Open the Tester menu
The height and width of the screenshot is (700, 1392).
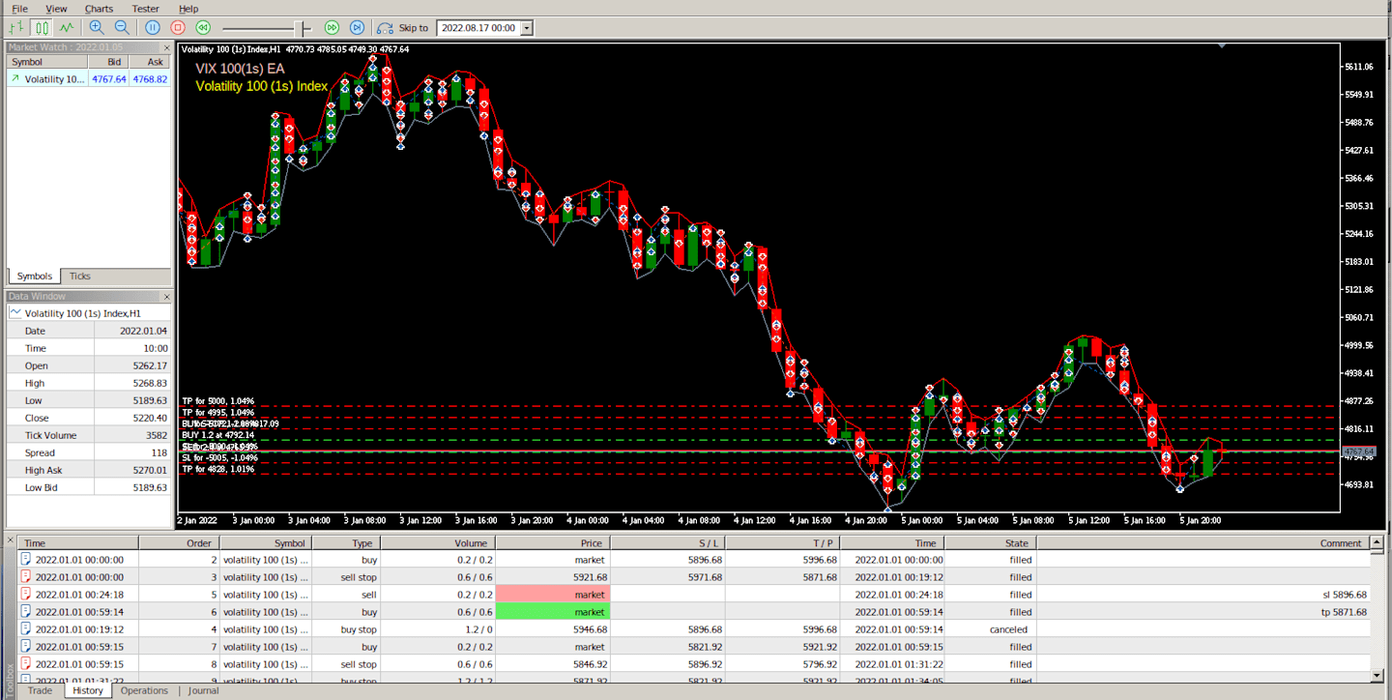pos(146,9)
